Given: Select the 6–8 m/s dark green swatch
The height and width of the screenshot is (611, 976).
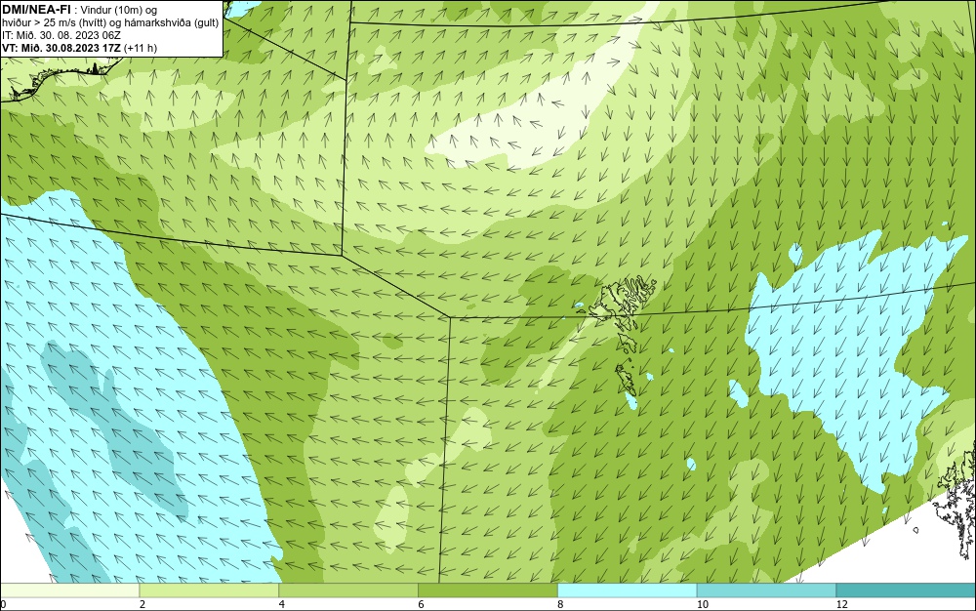Looking at the screenshot, I should (488, 591).
